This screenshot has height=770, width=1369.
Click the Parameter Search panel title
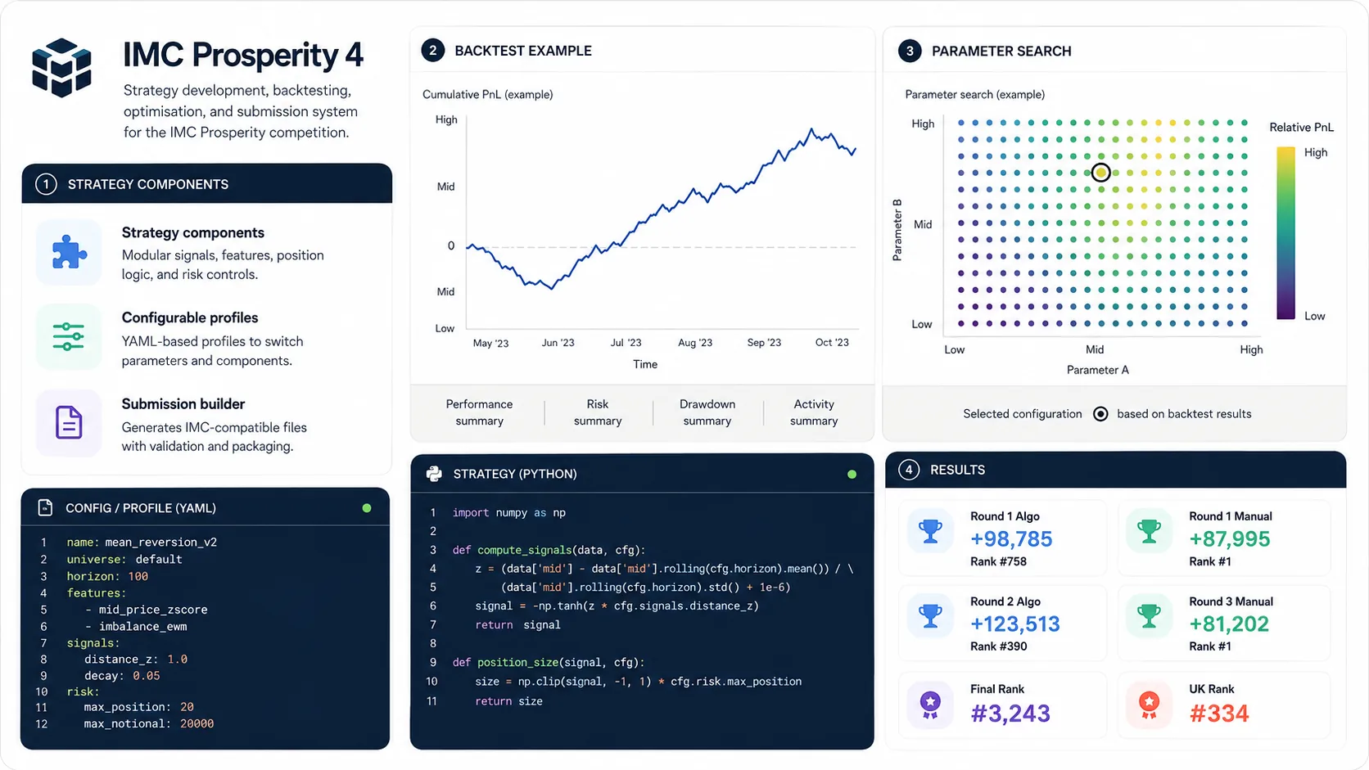coord(1001,51)
